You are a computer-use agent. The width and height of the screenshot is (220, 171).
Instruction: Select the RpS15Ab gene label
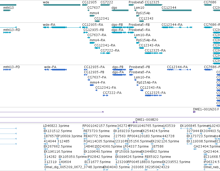[x=143, y=13]
